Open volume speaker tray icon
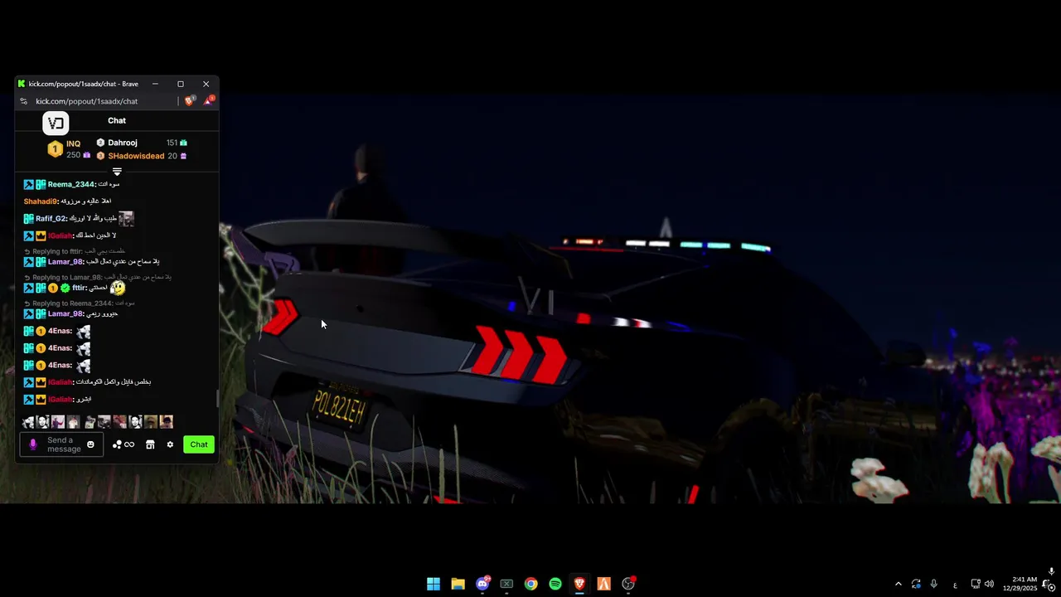Screen dimensions: 1061x597 coord(989,585)
